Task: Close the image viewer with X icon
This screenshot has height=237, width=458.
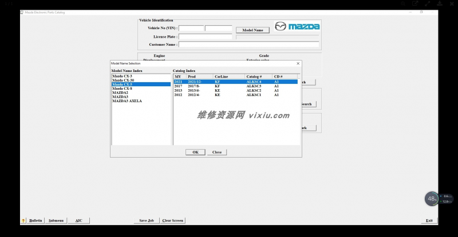Action: [452, 3]
